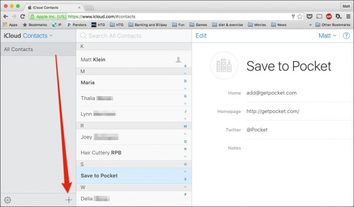Bookmark this page with the star icon
The image size is (354, 207).
[300, 16]
